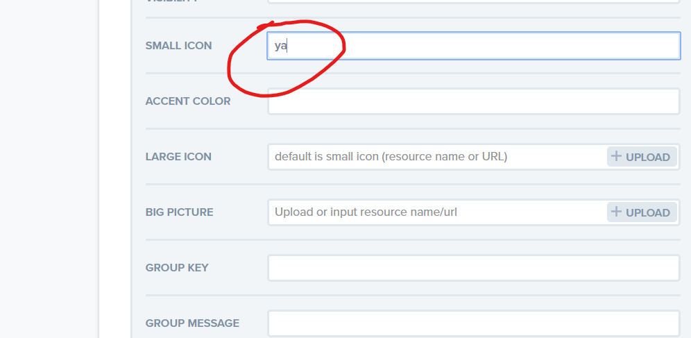Click the 'default is small icon' placeholder text
Viewport: 691px width, 338px height.
[x=391, y=157]
